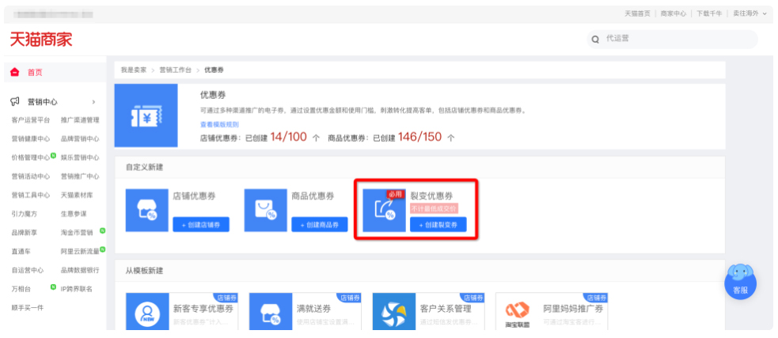Open the 客服 elephant support icon
Viewport: 778px width, 338px height.
pos(740,282)
